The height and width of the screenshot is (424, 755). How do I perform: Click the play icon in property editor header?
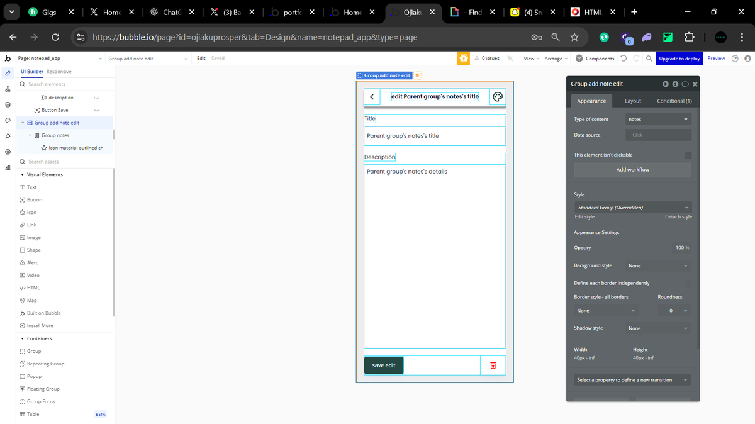click(666, 84)
